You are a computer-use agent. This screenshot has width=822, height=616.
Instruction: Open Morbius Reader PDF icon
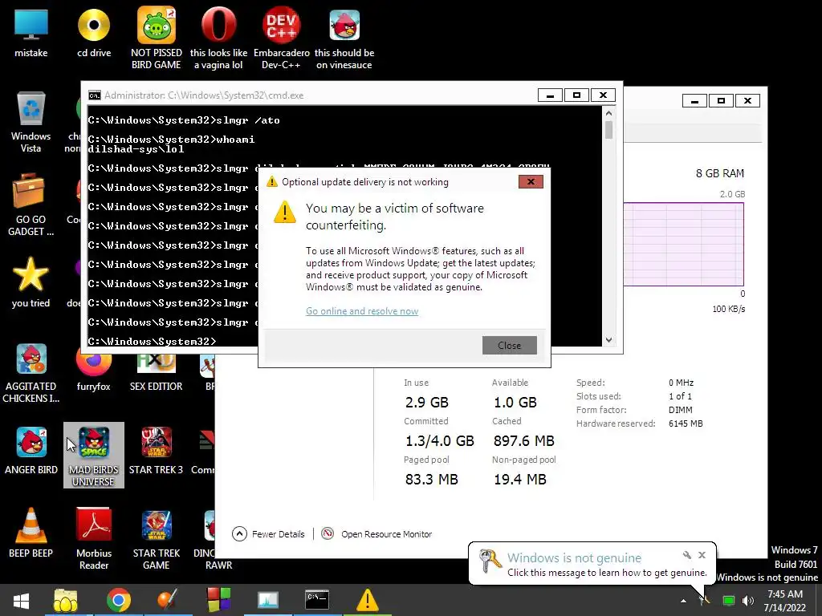pos(94,538)
